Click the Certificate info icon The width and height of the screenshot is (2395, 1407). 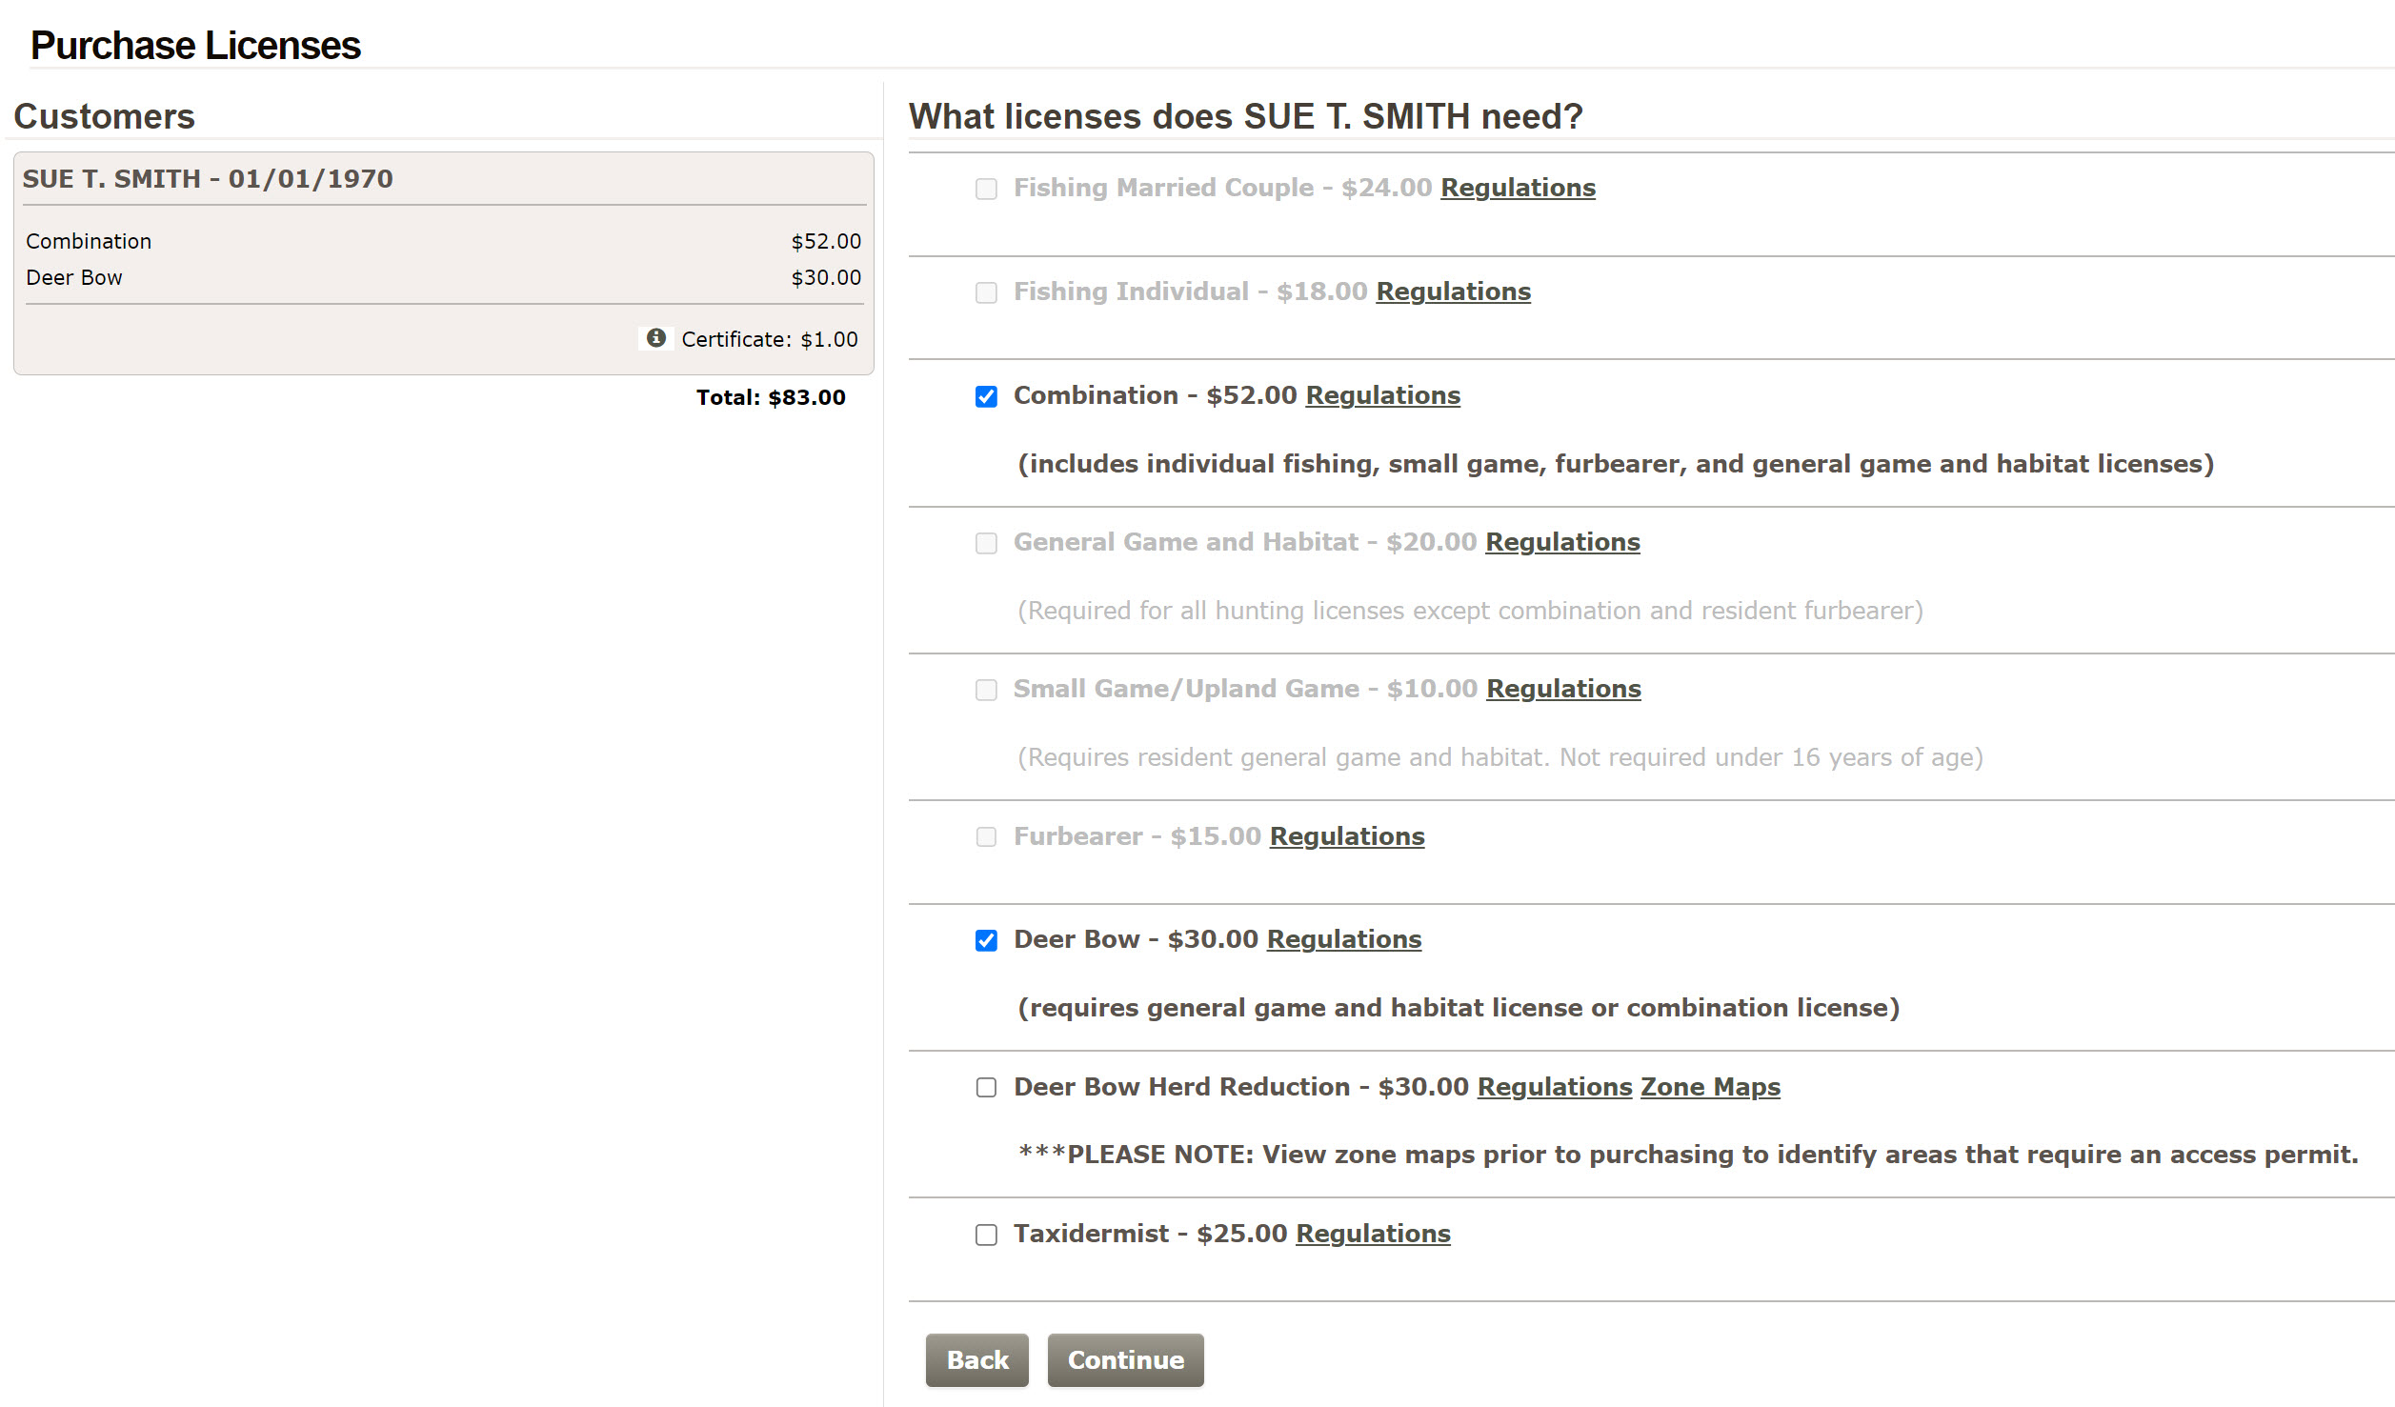coord(655,338)
